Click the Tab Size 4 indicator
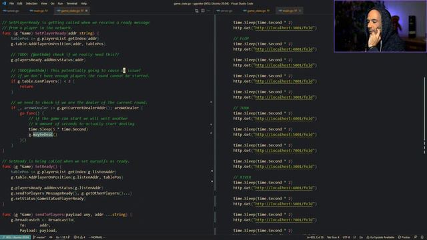This screenshot has height=240, width=427. (333, 237)
